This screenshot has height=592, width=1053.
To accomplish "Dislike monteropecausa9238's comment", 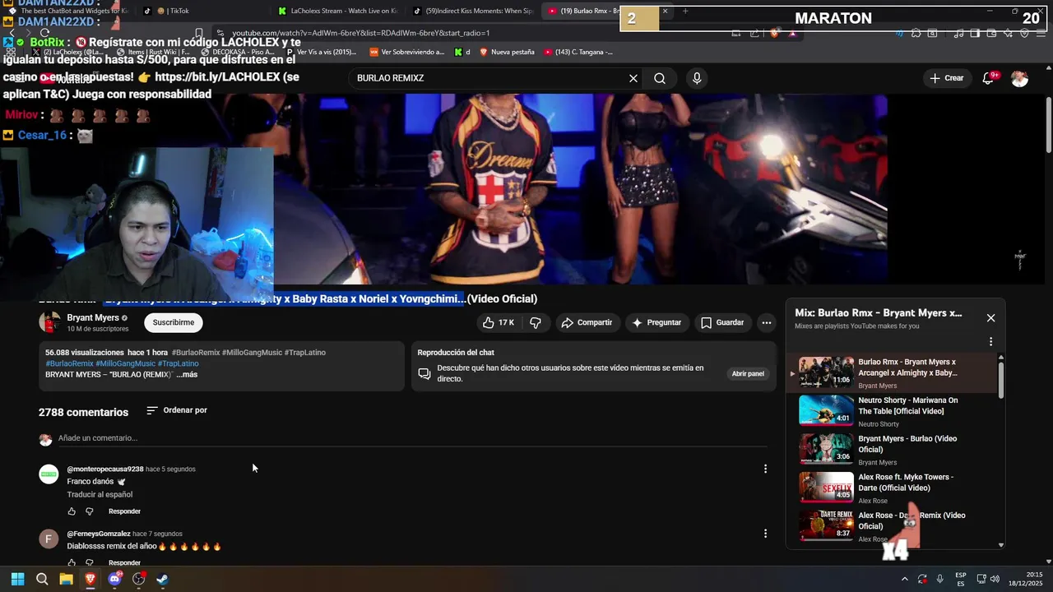I will tap(90, 511).
